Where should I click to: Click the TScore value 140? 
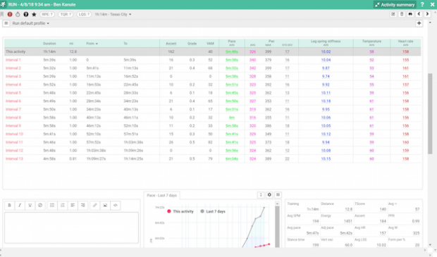click(x=383, y=209)
